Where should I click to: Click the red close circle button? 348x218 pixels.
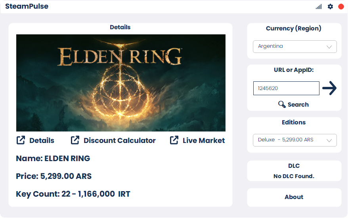pos(341,7)
